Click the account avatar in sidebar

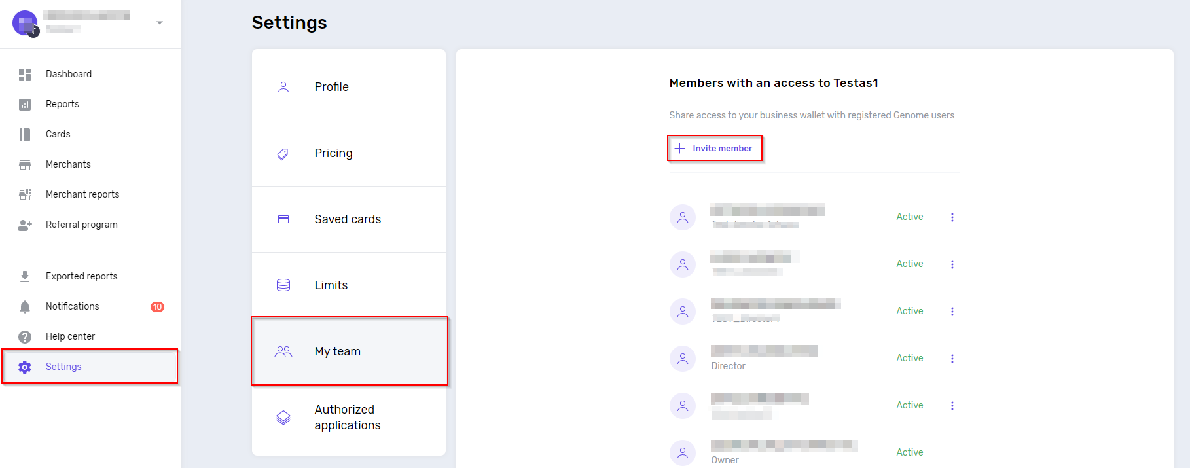click(26, 24)
